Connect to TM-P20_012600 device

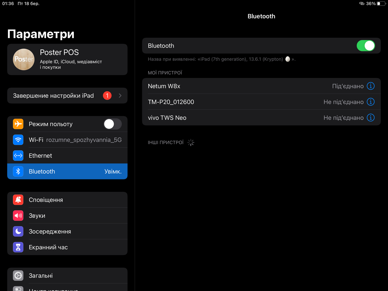click(261, 102)
